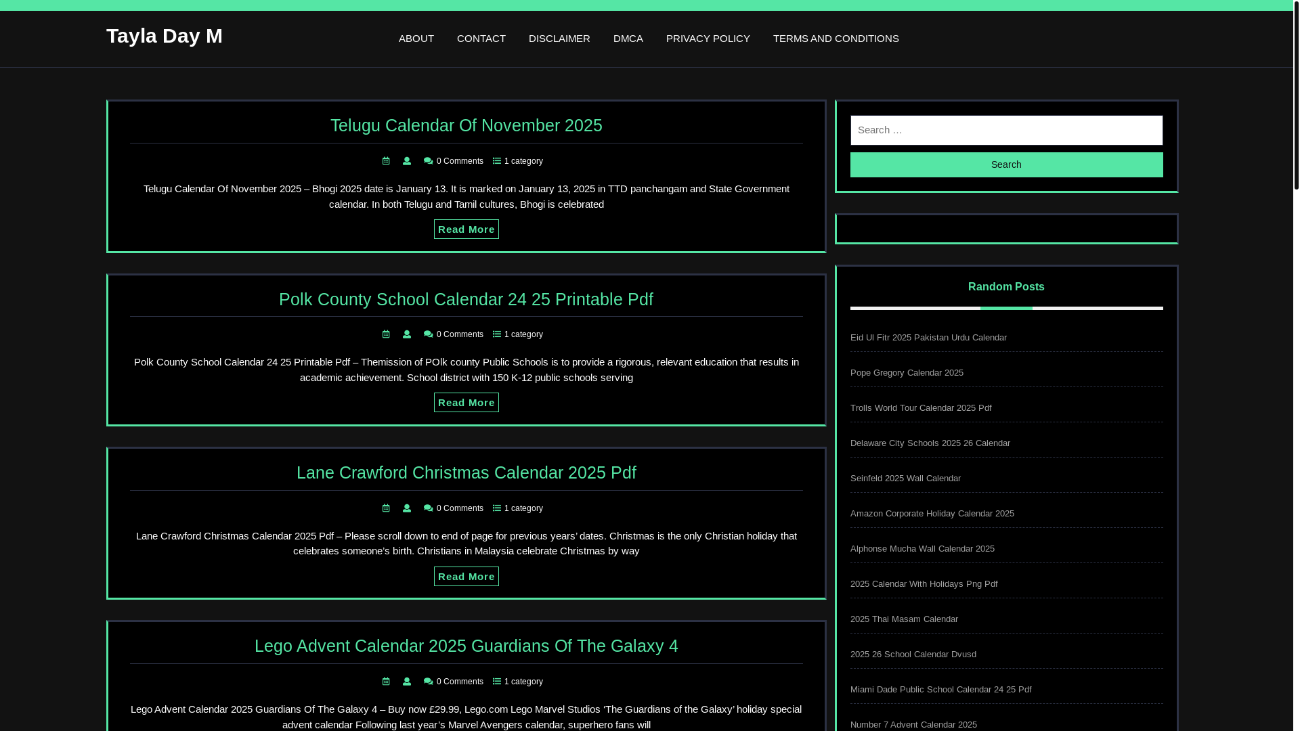Click '1 category' text on Lane Crawford post
Viewport: 1300px width, 731px height.
coord(523,508)
